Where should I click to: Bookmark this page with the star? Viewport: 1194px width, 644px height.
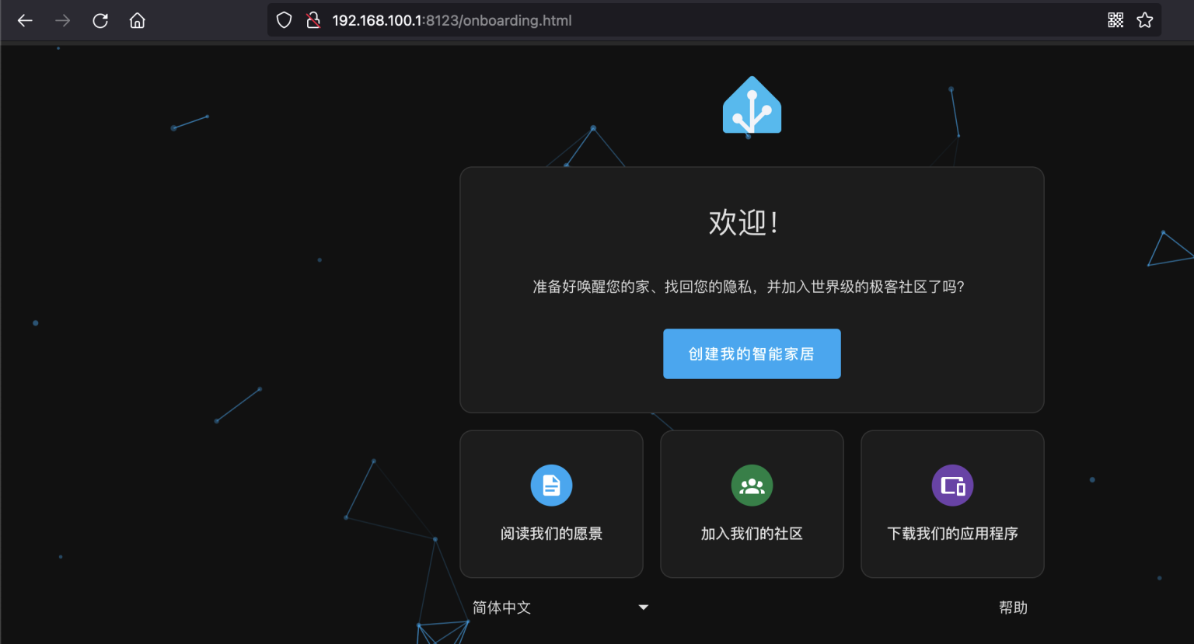[1145, 21]
